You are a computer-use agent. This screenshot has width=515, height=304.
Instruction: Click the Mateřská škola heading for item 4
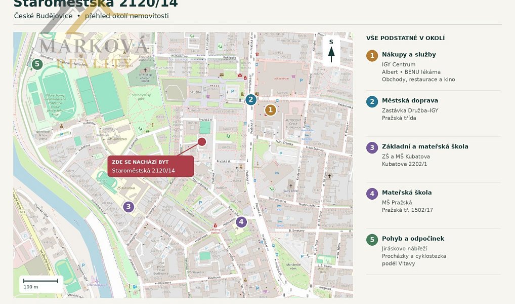[x=407, y=193]
